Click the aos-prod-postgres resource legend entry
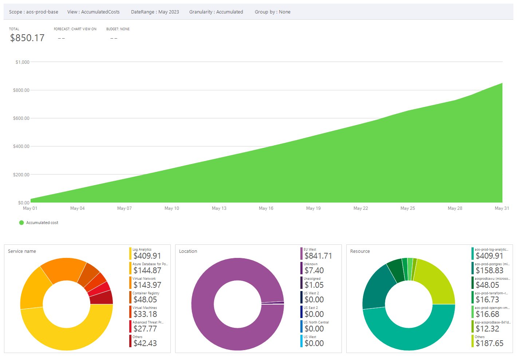The image size is (517, 357). point(490,268)
